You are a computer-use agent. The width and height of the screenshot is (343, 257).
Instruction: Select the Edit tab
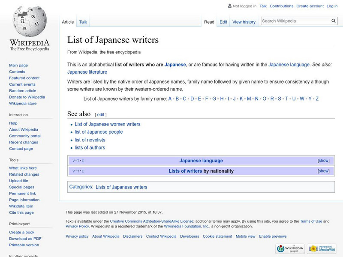223,22
